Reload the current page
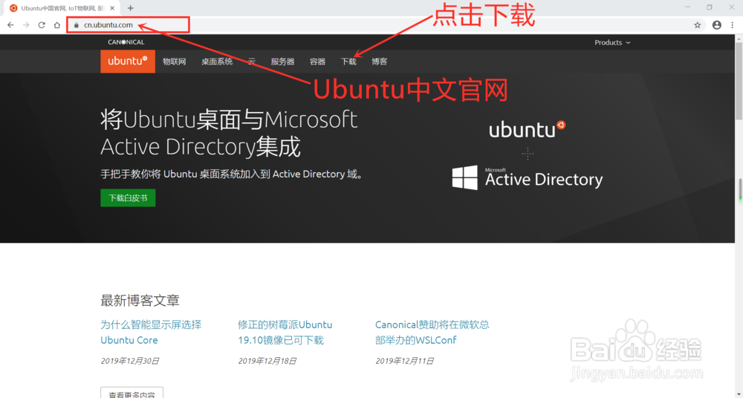 (42, 25)
